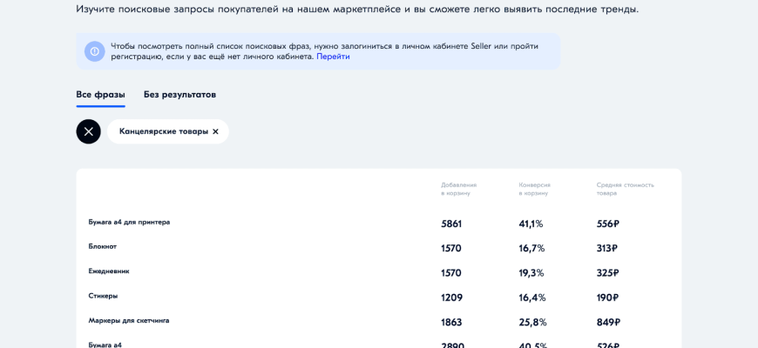This screenshot has width=758, height=348.
Task: Select the Стикеры search phrase
Action: coord(103,296)
